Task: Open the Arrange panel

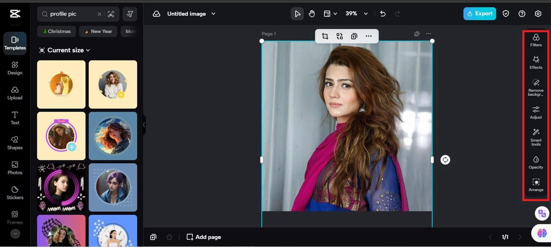Action: [536, 185]
